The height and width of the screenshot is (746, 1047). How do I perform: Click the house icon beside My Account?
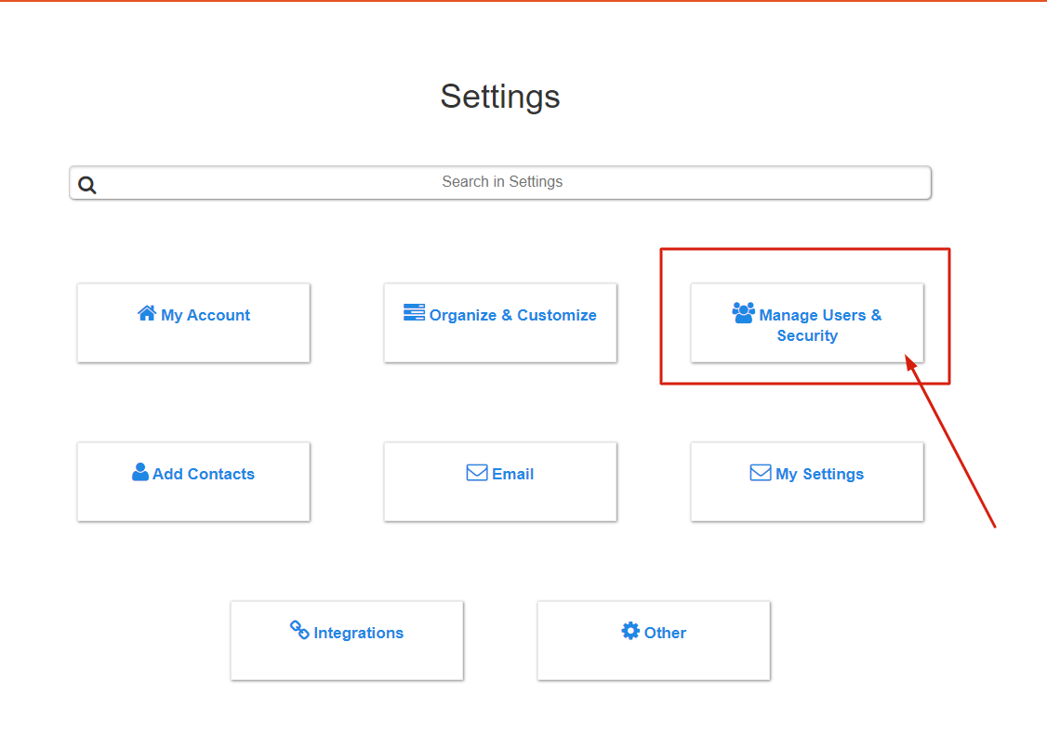point(147,313)
